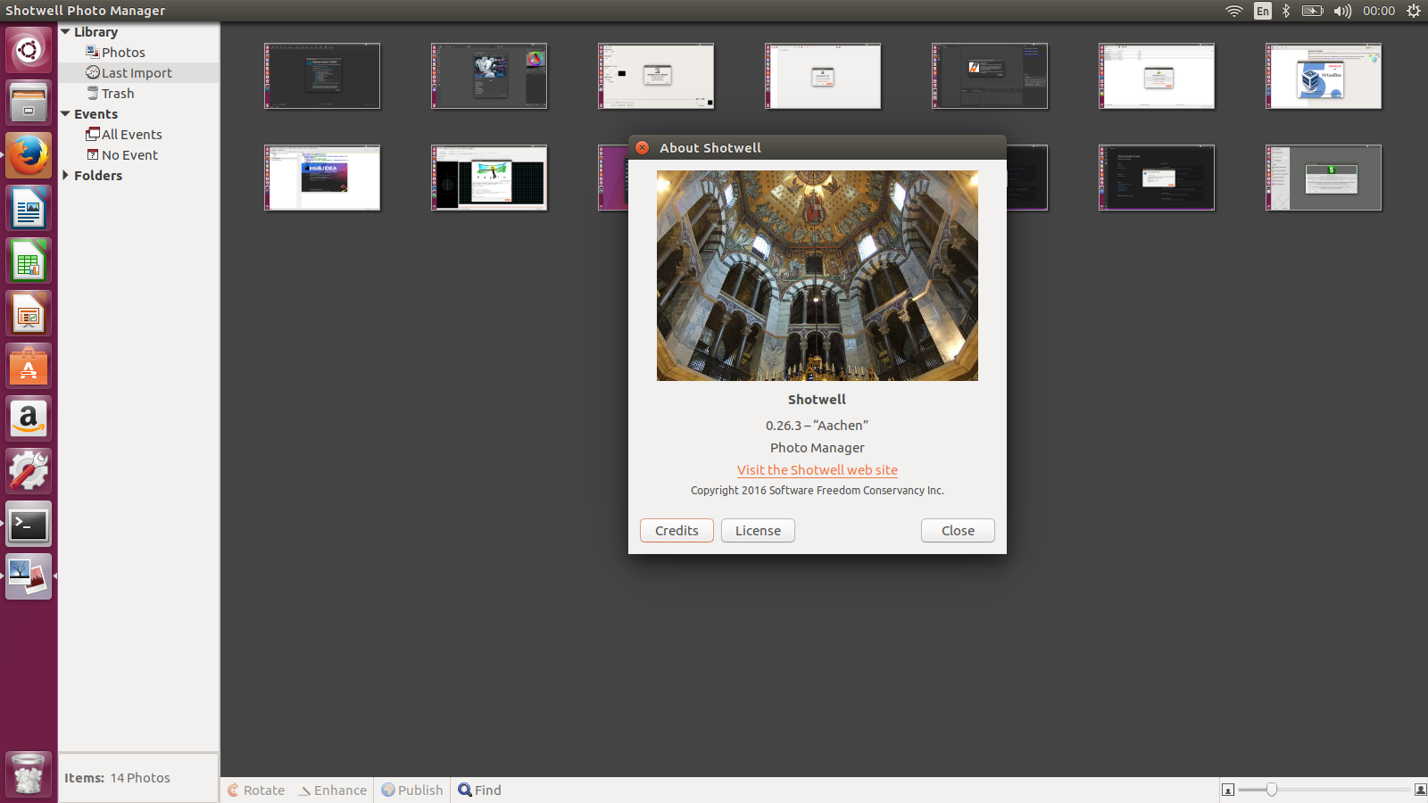Click the Rotate toolbar button
The width and height of the screenshot is (1428, 803).
coord(256,791)
